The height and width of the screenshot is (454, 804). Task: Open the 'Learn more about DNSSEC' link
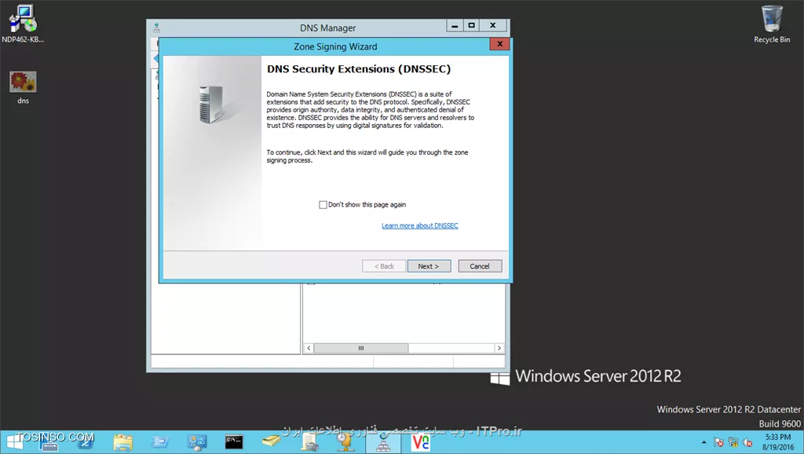419,225
